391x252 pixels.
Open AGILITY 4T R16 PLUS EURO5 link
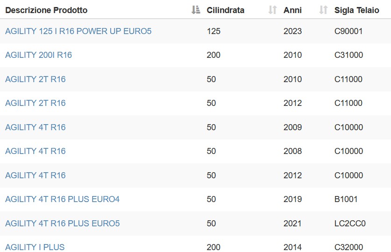click(x=62, y=224)
